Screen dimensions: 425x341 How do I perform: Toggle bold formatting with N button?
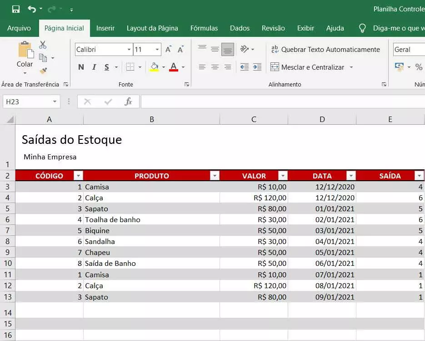point(81,67)
